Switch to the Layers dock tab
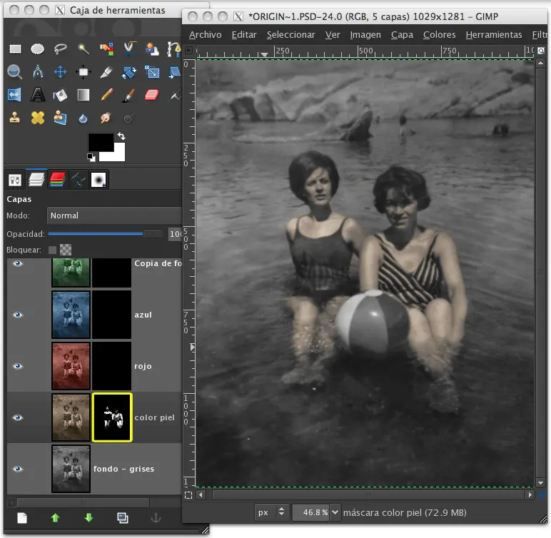551x538 pixels. [x=36, y=180]
